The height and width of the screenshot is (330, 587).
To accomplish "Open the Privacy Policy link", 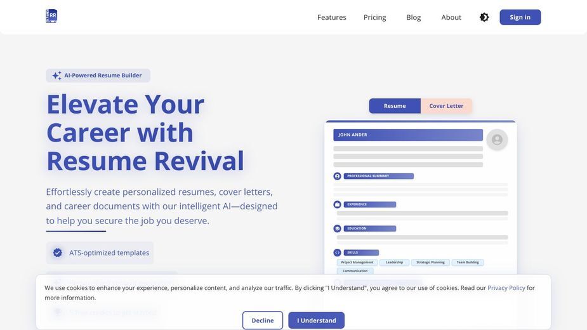I will [x=506, y=287].
